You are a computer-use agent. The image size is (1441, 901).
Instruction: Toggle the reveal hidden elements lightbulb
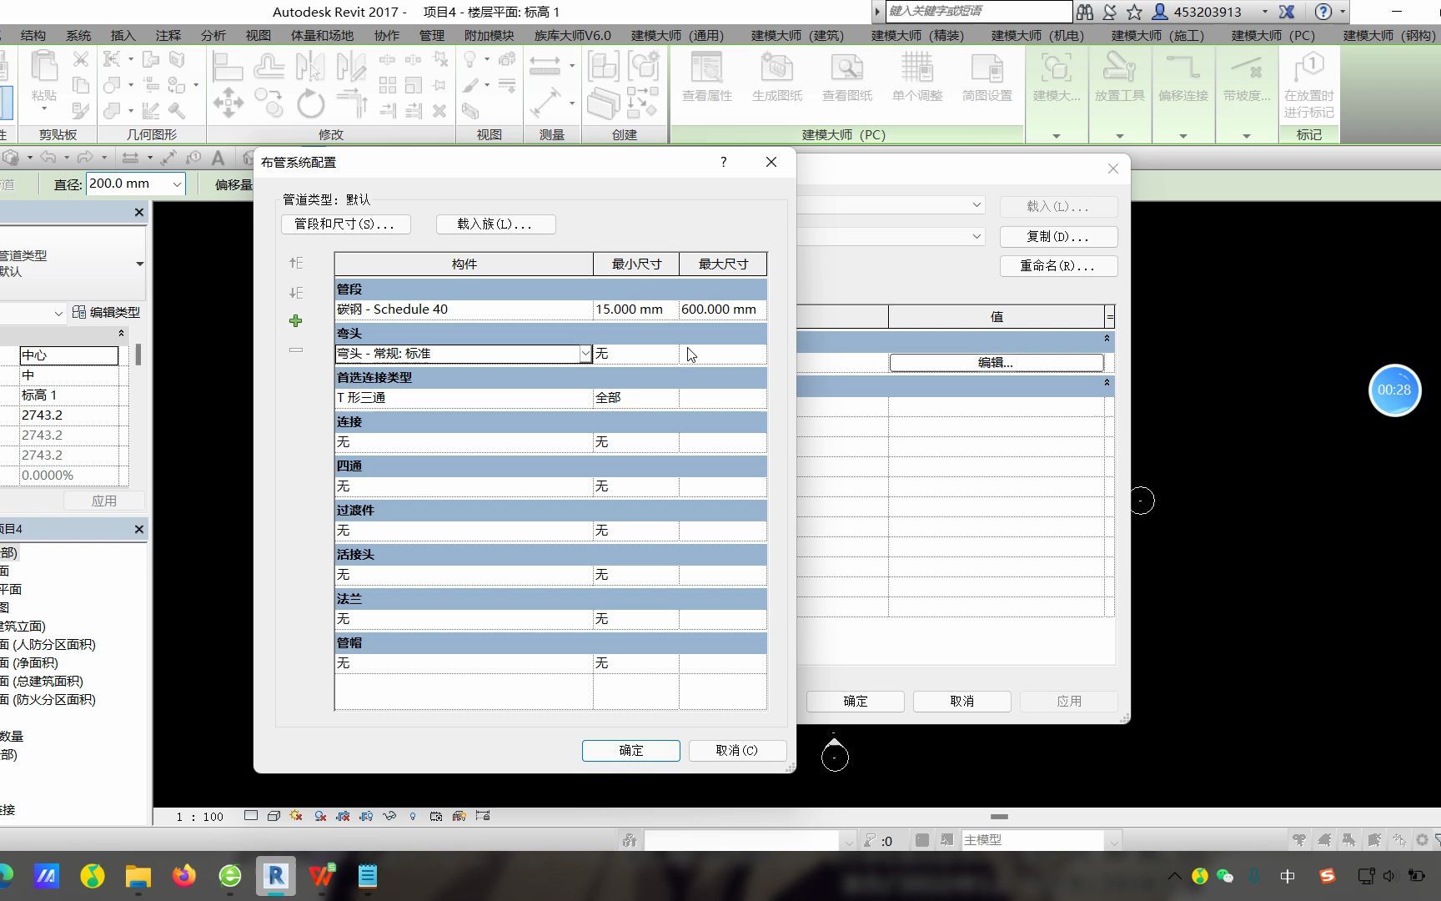coord(412,816)
